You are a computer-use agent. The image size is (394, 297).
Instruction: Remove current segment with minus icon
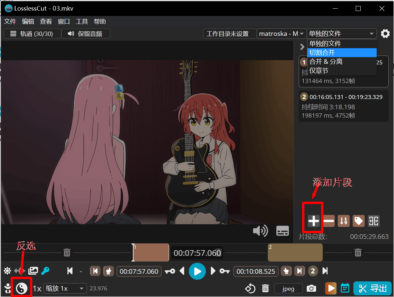tap(329, 221)
